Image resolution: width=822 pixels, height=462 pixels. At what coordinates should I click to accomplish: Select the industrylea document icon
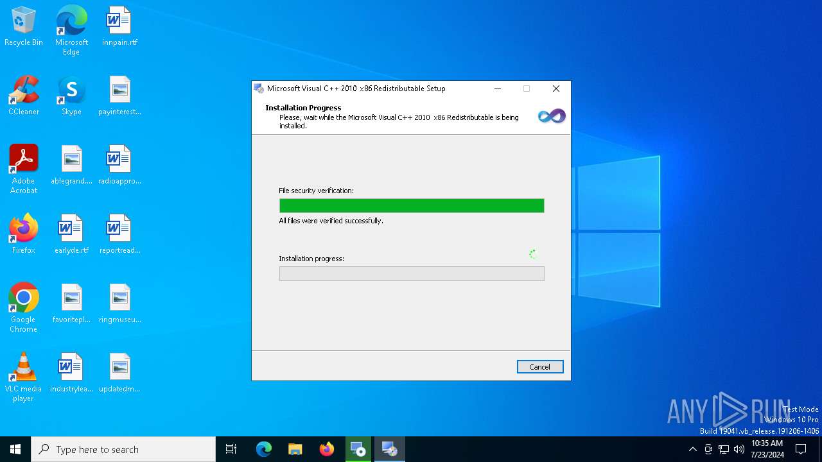coord(71,373)
